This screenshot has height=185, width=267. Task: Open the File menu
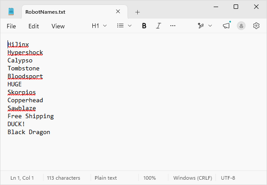pyautogui.click(x=11, y=26)
